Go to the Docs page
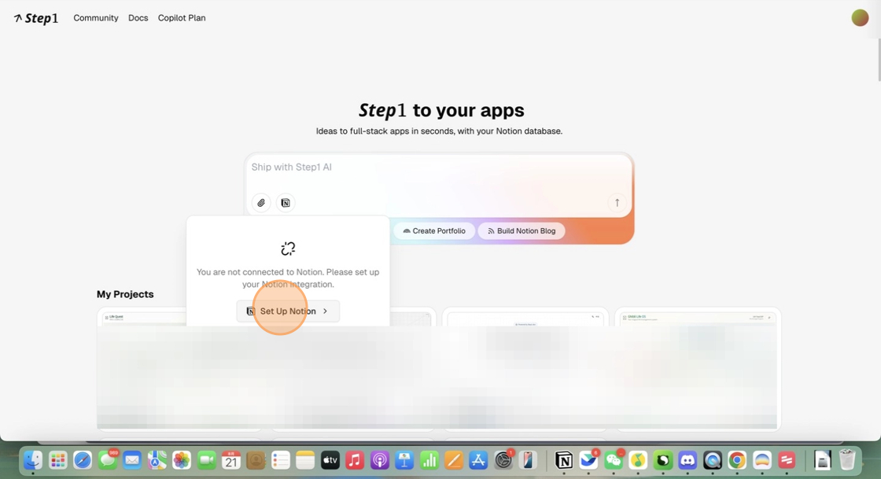Viewport: 881px width, 479px height. [x=138, y=17]
